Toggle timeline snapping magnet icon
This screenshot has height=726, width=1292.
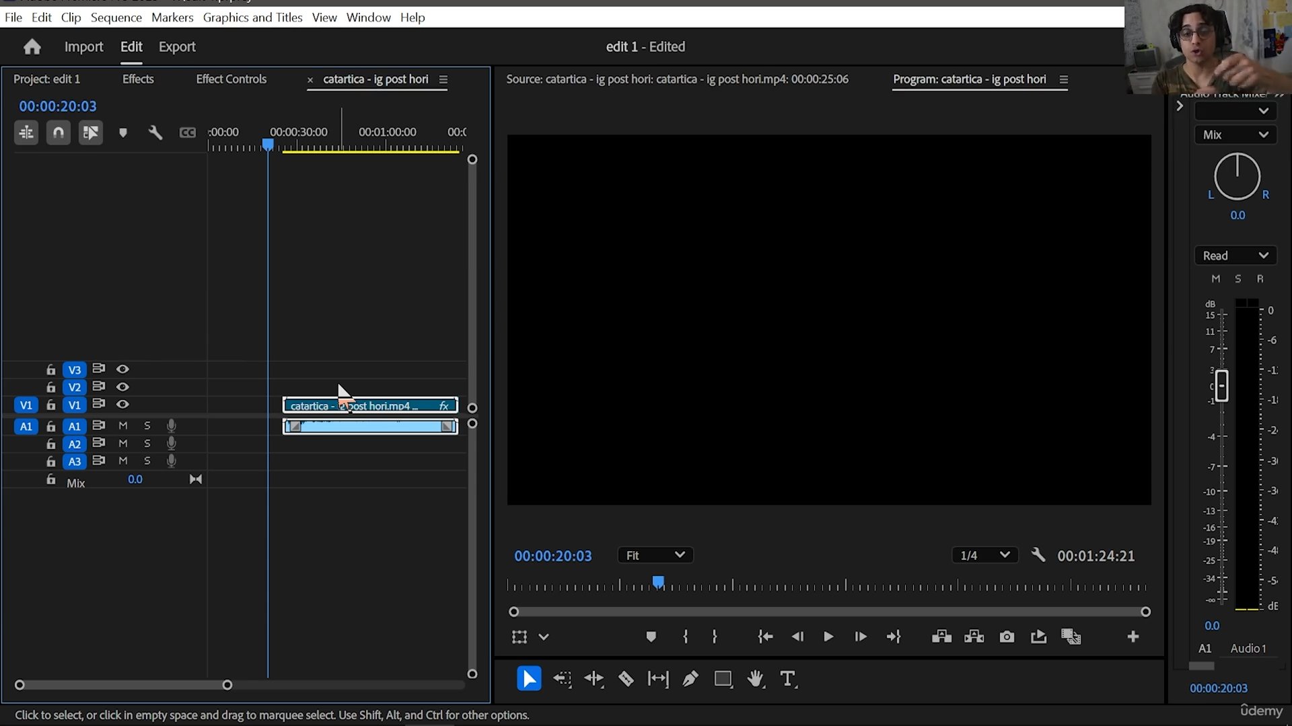[x=59, y=132]
